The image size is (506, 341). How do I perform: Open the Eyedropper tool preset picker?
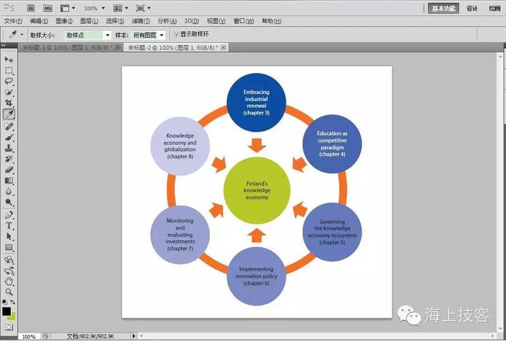[16, 34]
